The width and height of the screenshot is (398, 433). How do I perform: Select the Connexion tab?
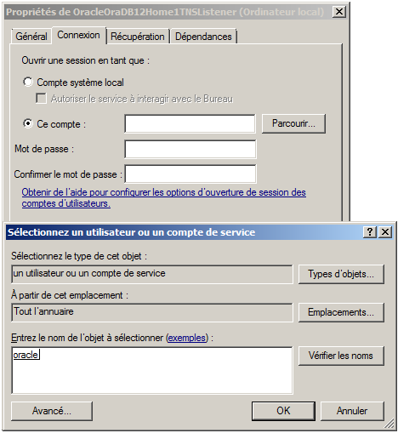point(78,35)
